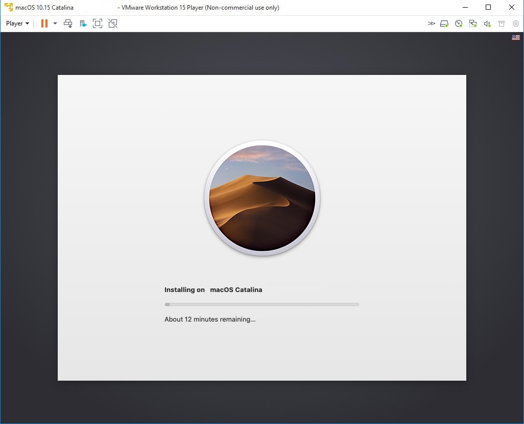Open the network adapter device icon
This screenshot has width=524, height=424.
point(472,23)
